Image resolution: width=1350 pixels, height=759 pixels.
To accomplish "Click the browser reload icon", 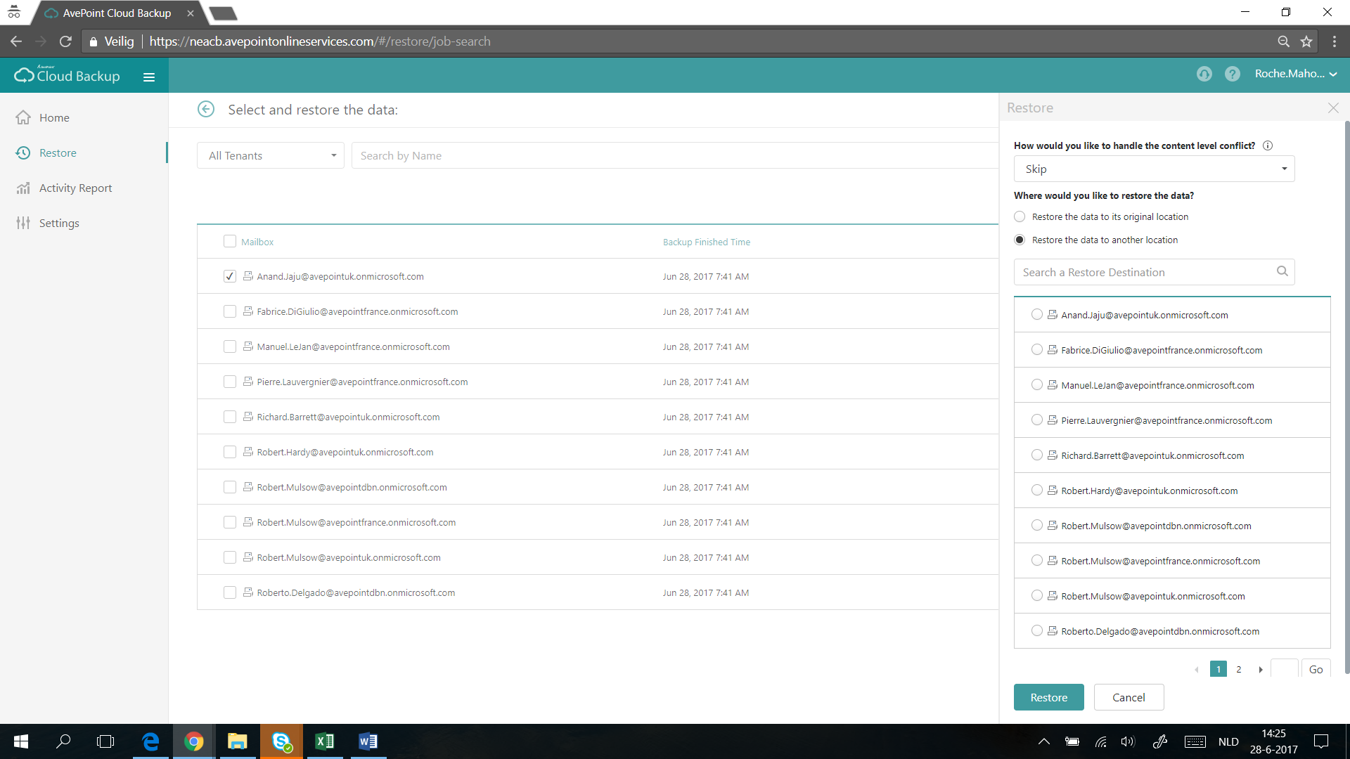I will click(x=65, y=41).
